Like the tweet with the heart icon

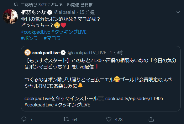point(109,119)
